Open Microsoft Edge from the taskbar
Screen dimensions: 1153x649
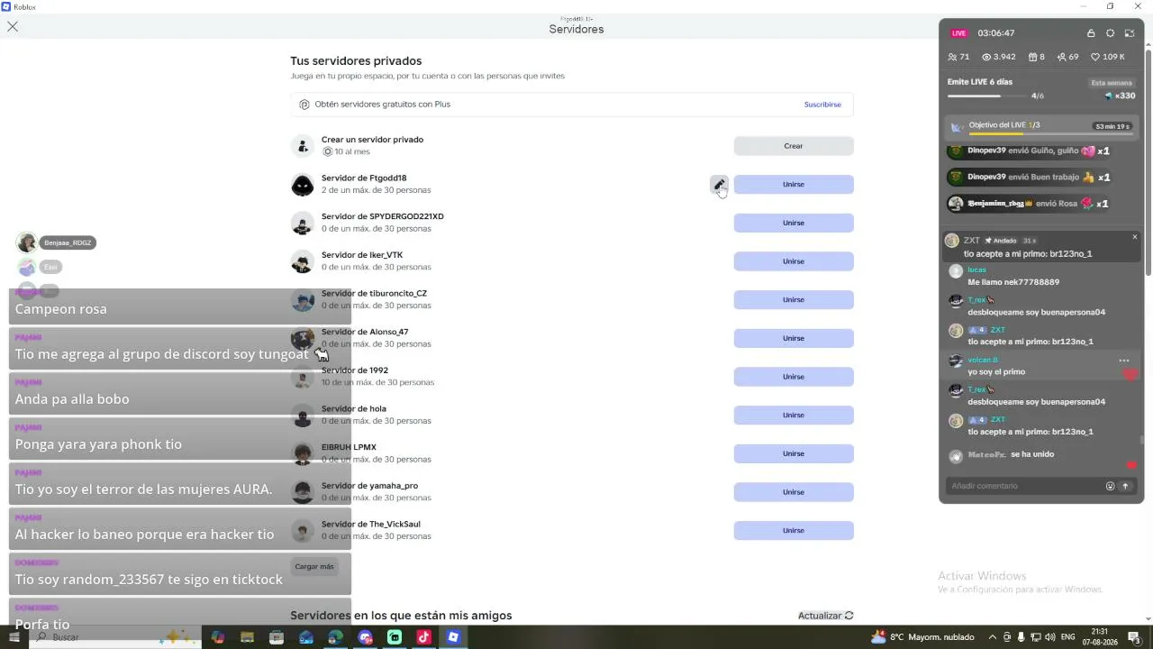pyautogui.click(x=335, y=637)
